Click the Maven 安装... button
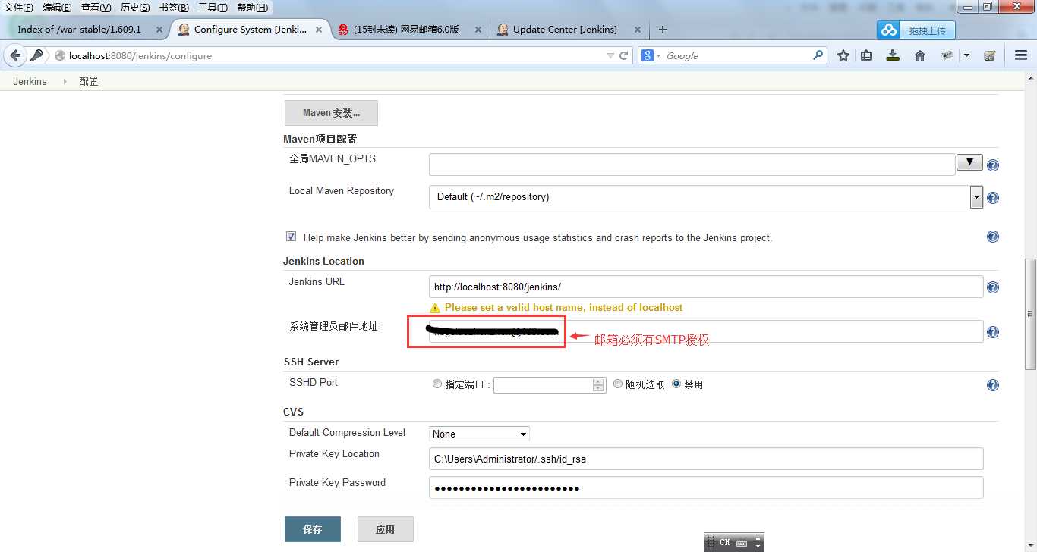Screen dimensions: 1037x552 [x=331, y=113]
